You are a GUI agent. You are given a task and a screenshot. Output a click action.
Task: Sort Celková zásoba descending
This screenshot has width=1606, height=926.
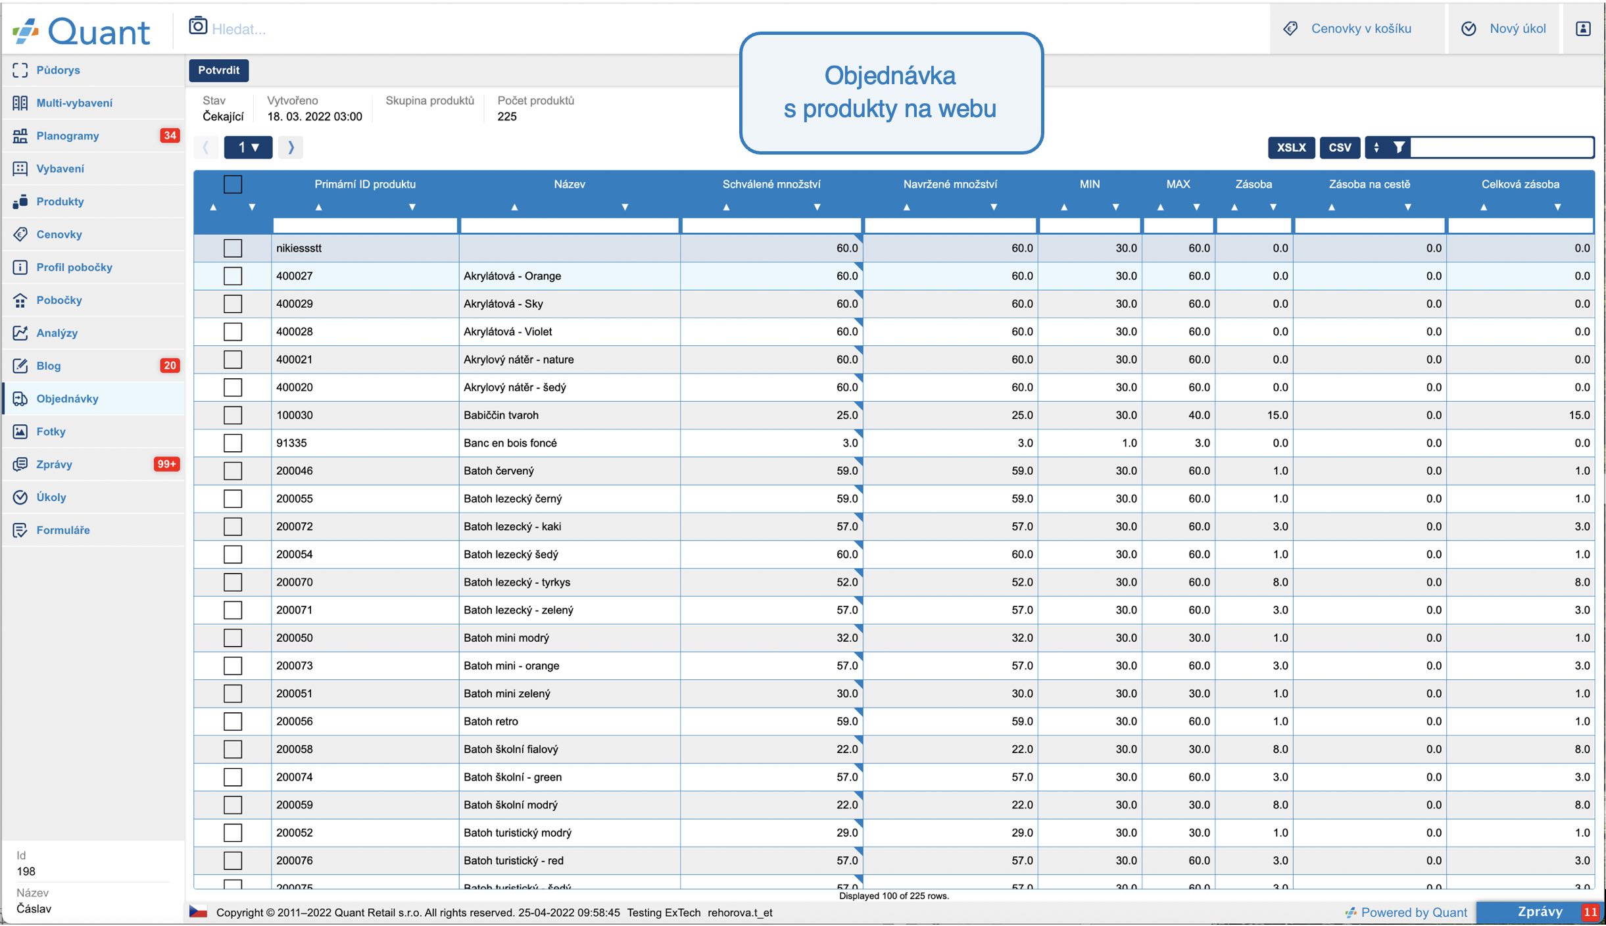tap(1557, 207)
